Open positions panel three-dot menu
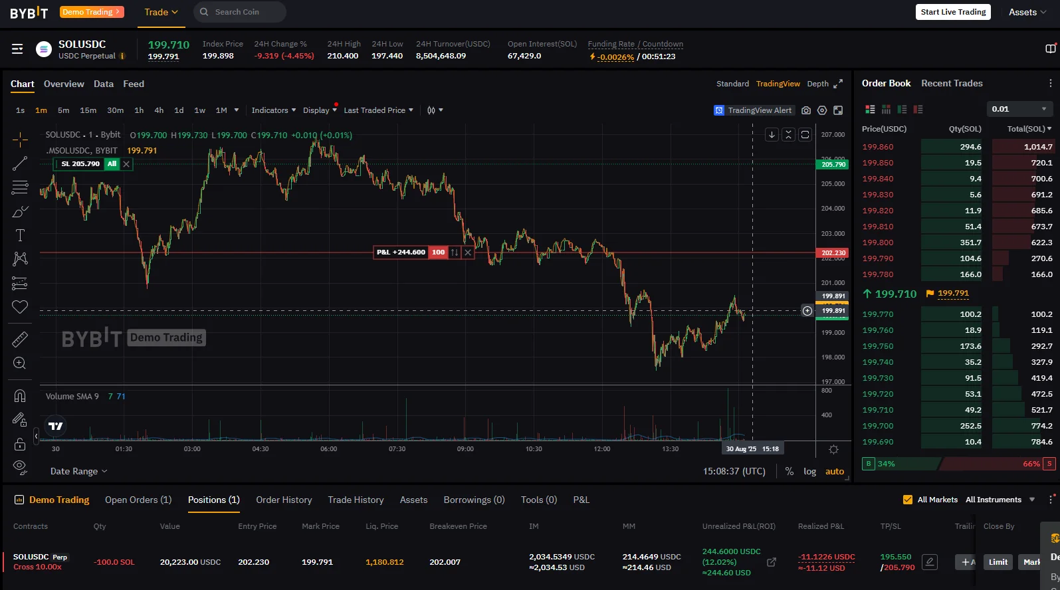The image size is (1060, 590). point(1051,500)
